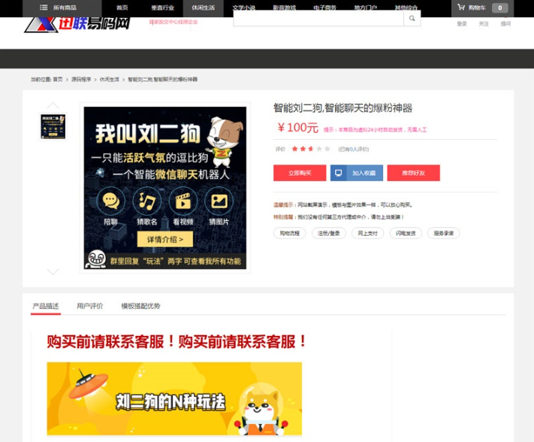The width and height of the screenshot is (534, 442).
Task: Click the star rating icons
Action: click(311, 149)
